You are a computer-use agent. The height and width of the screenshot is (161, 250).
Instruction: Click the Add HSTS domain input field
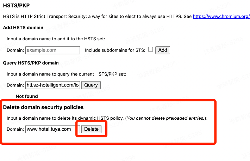pyautogui.click(x=53, y=50)
